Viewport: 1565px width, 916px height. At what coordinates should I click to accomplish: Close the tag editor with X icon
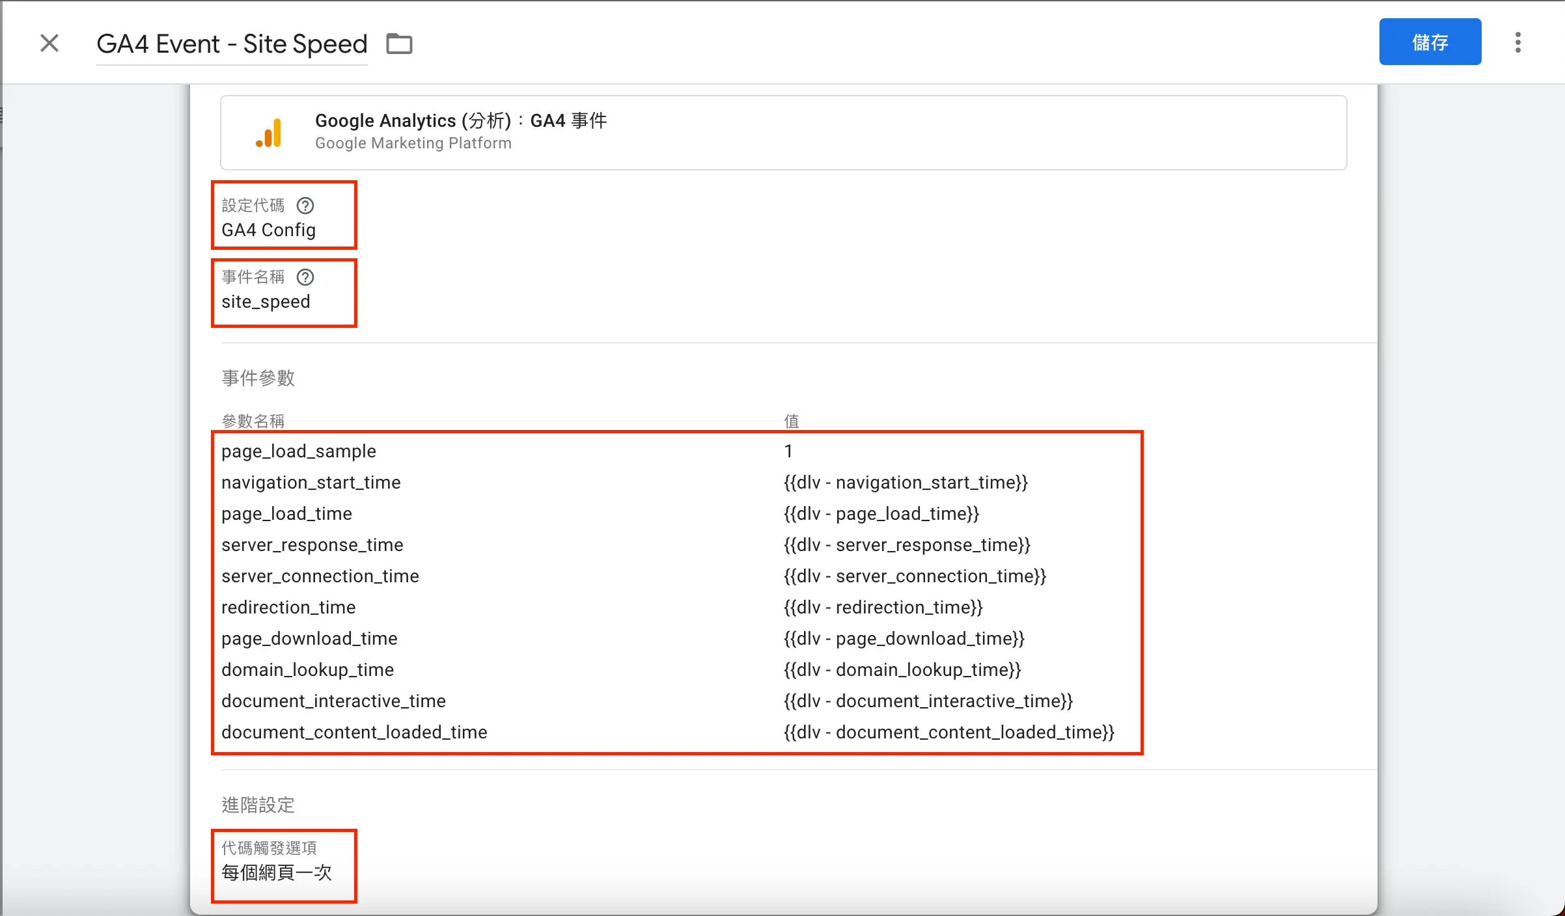coord(49,44)
